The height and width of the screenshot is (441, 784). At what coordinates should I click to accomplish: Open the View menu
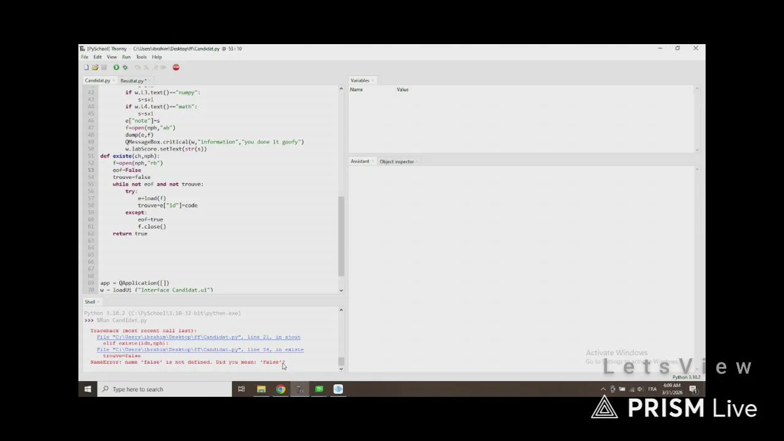111,57
